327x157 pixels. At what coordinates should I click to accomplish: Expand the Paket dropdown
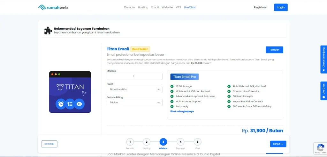click(134, 89)
